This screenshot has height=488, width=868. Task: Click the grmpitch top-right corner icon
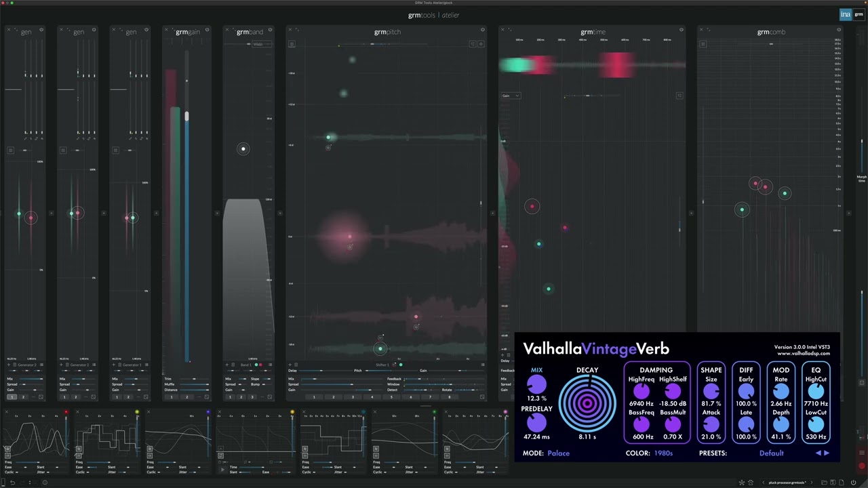coord(481,44)
